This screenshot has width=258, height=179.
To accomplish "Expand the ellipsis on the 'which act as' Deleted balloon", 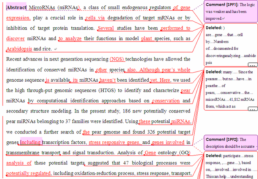I will tap(252, 109).
